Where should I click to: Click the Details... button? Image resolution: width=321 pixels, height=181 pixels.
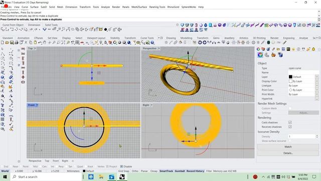(288, 153)
